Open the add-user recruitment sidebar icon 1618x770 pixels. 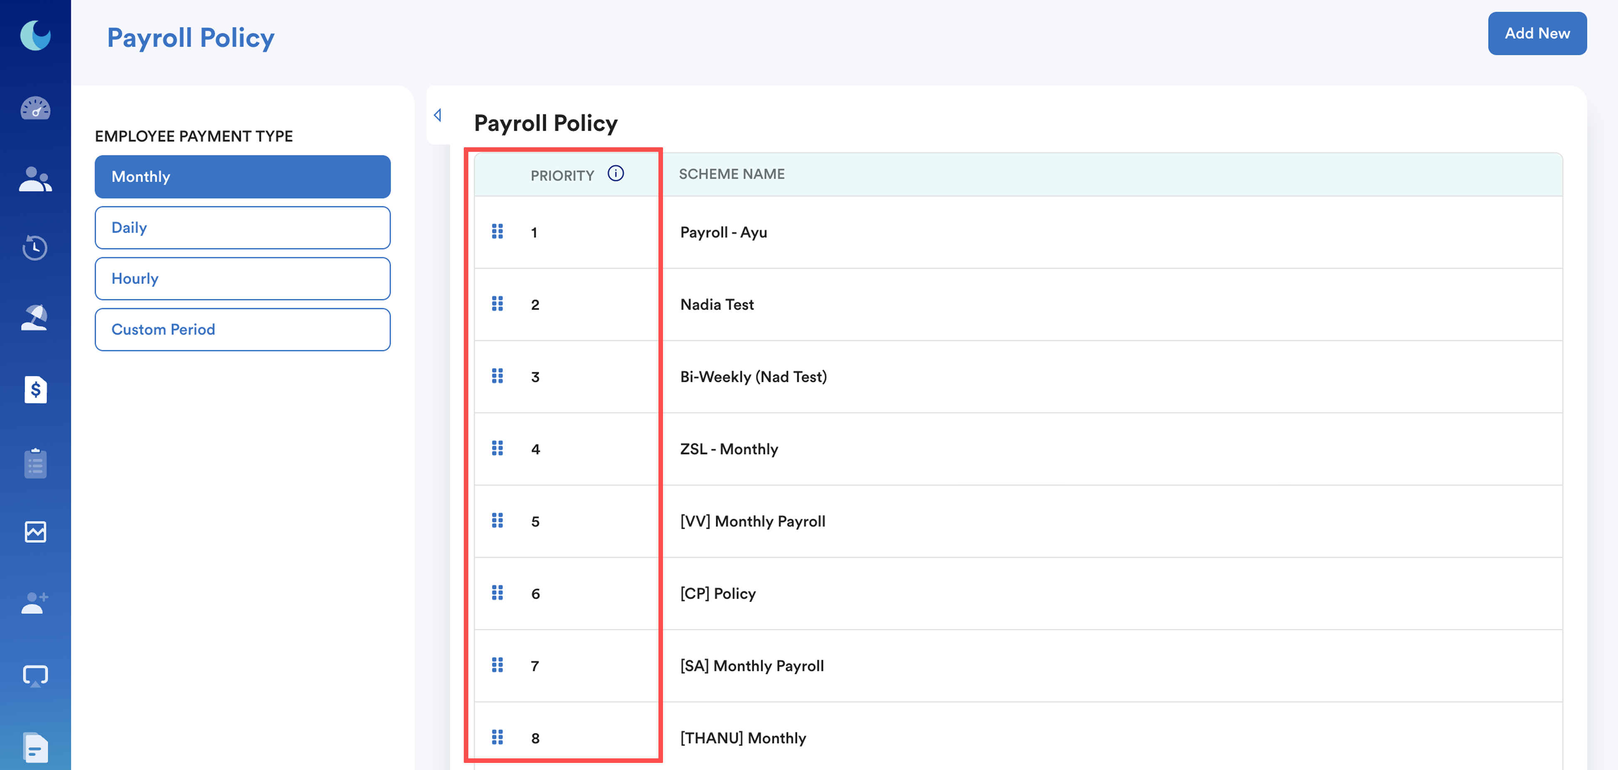tap(35, 603)
